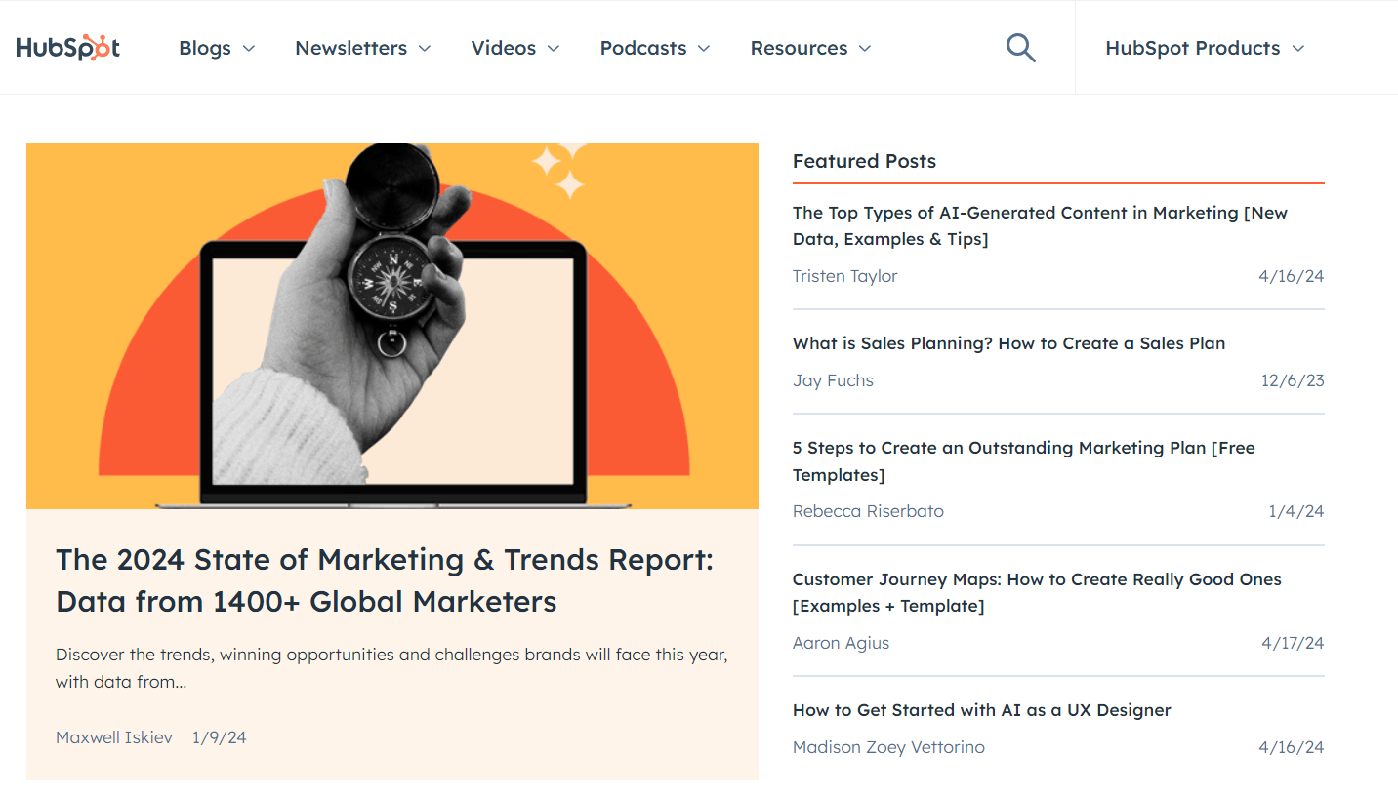1398x795 pixels.
Task: Expand the chevron beside Blogs
Action: tap(248, 49)
